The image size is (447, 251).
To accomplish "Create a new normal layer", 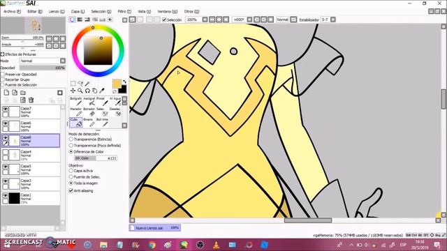I will [6, 93].
